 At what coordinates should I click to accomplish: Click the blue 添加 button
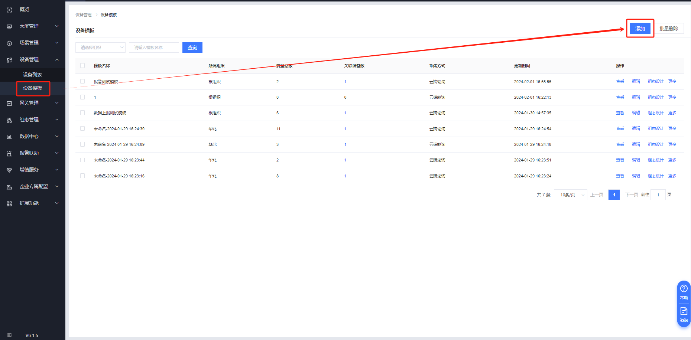coord(640,29)
